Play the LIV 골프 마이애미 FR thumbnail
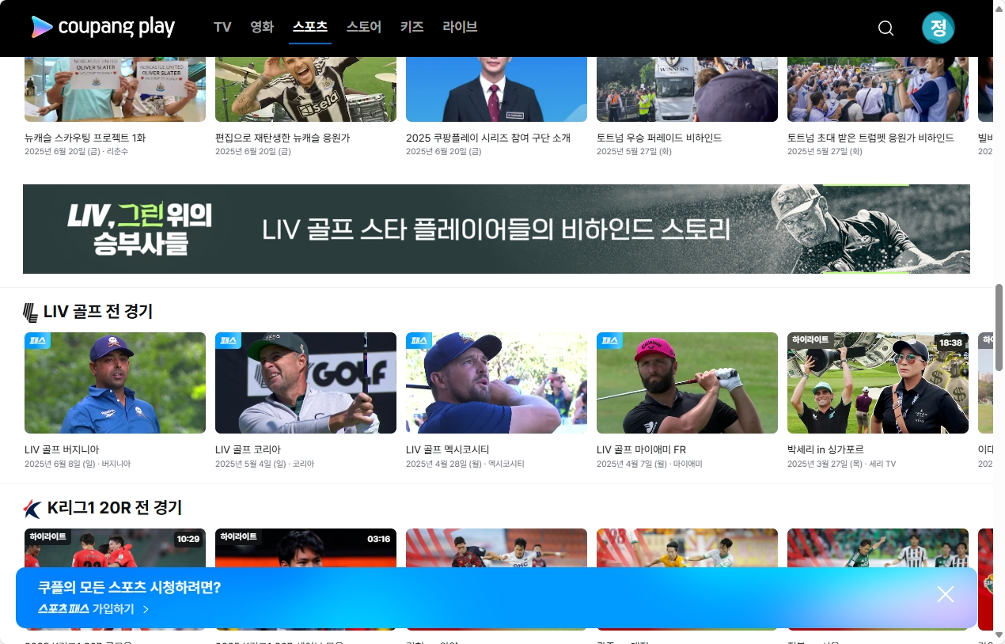 click(687, 383)
